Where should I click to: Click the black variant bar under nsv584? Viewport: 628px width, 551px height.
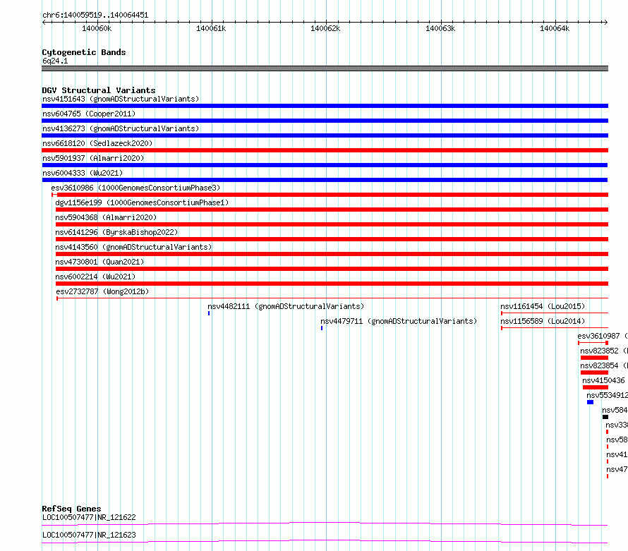605,417
